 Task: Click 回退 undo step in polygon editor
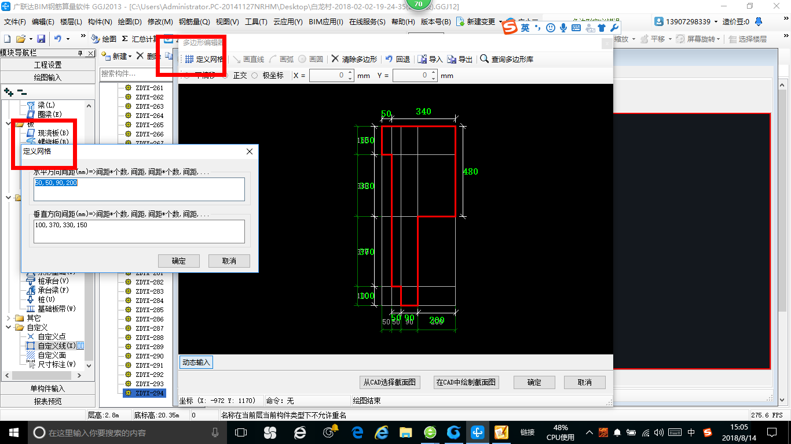(x=398, y=59)
